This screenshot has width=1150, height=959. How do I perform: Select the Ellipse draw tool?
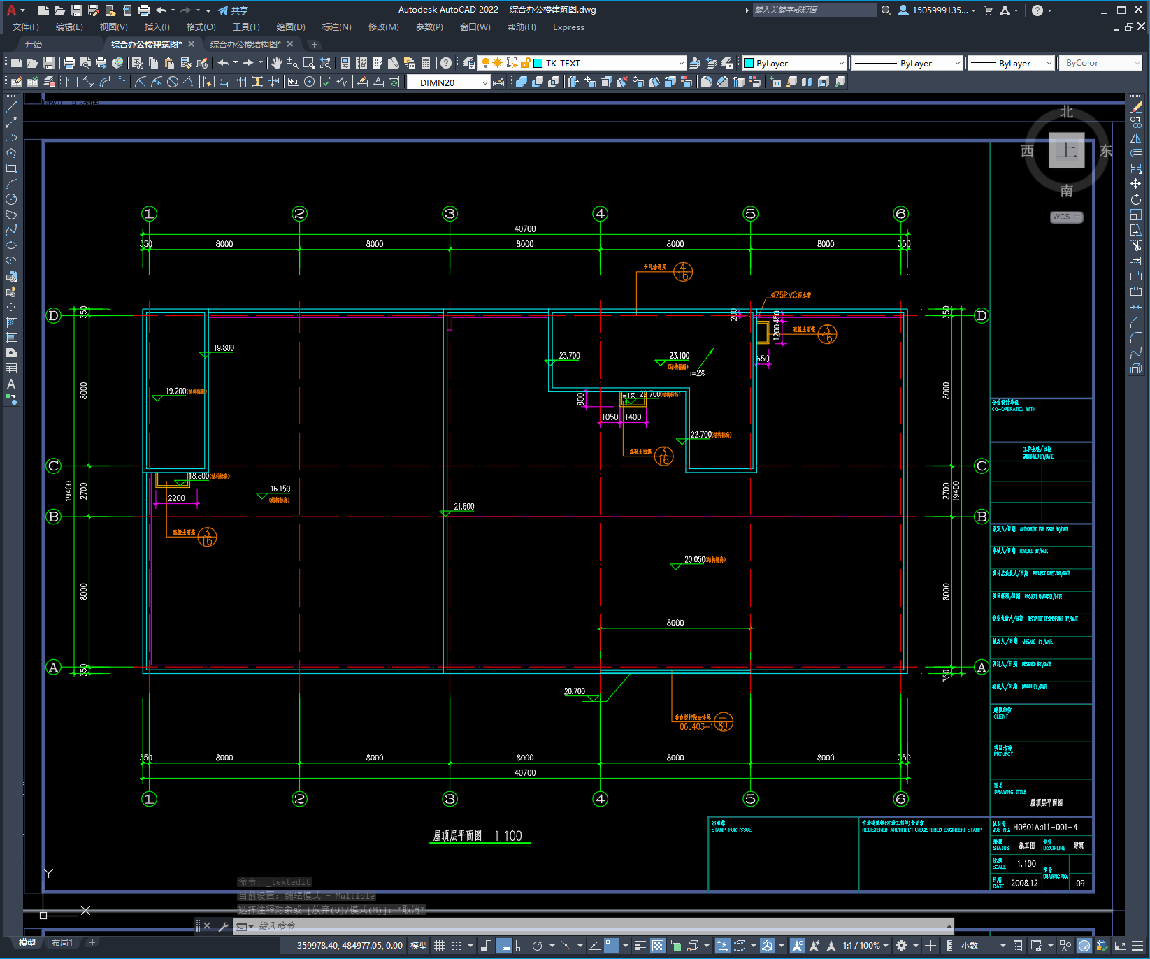[11, 245]
